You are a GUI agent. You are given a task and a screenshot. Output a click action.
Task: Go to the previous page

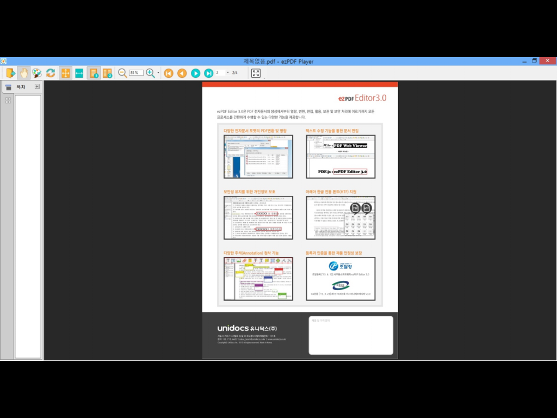click(x=182, y=73)
